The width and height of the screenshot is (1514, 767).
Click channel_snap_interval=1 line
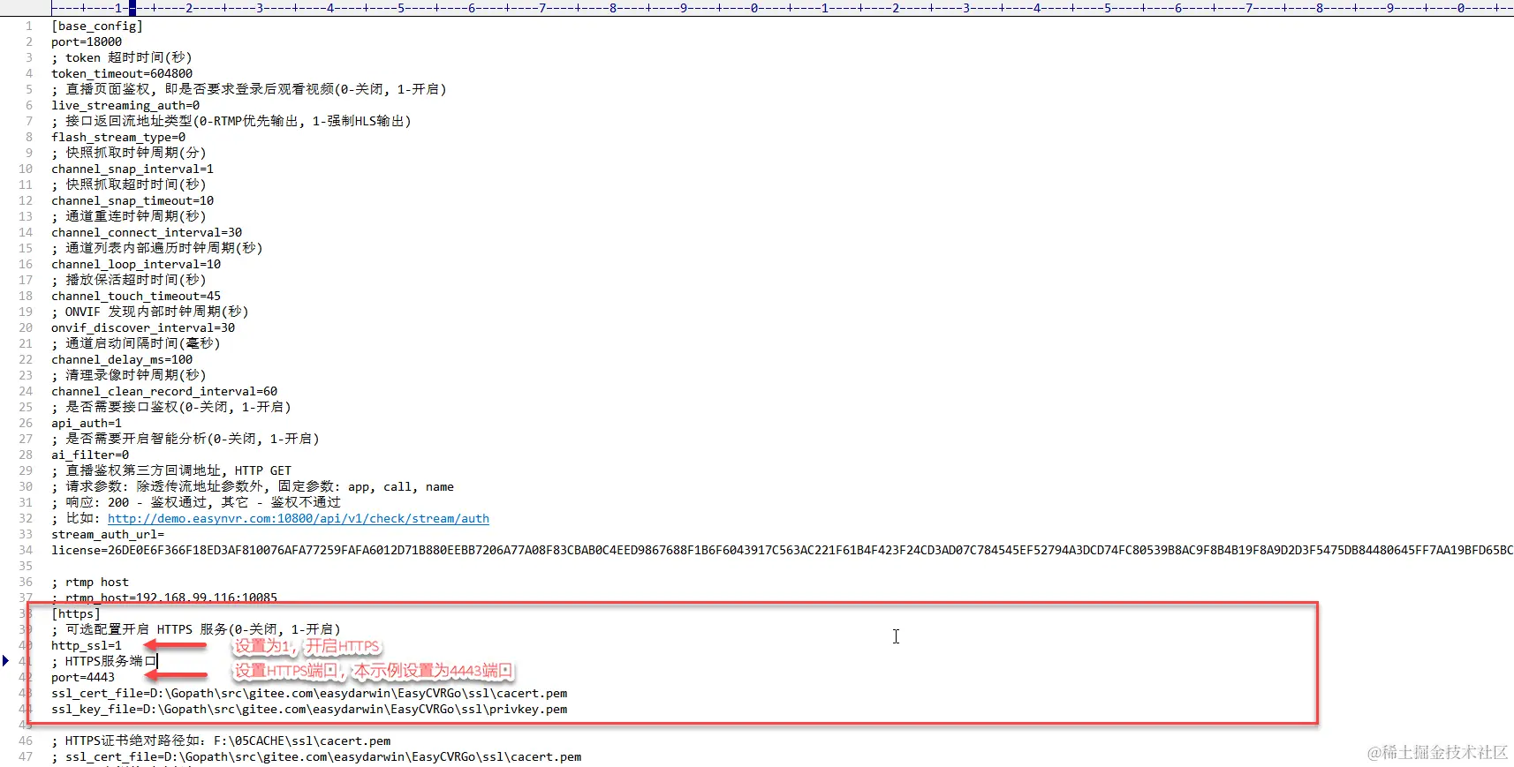(132, 169)
